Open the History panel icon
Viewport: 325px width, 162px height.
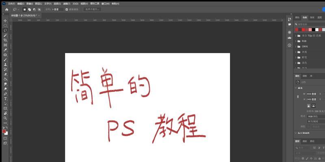pos(290,19)
